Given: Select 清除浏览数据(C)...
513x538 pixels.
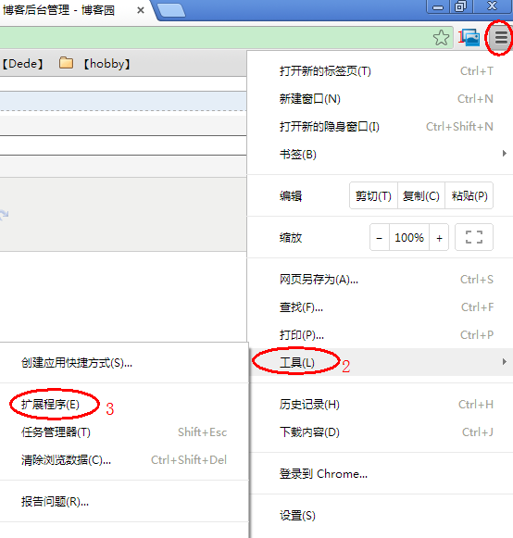Looking at the screenshot, I should pos(123,460).
